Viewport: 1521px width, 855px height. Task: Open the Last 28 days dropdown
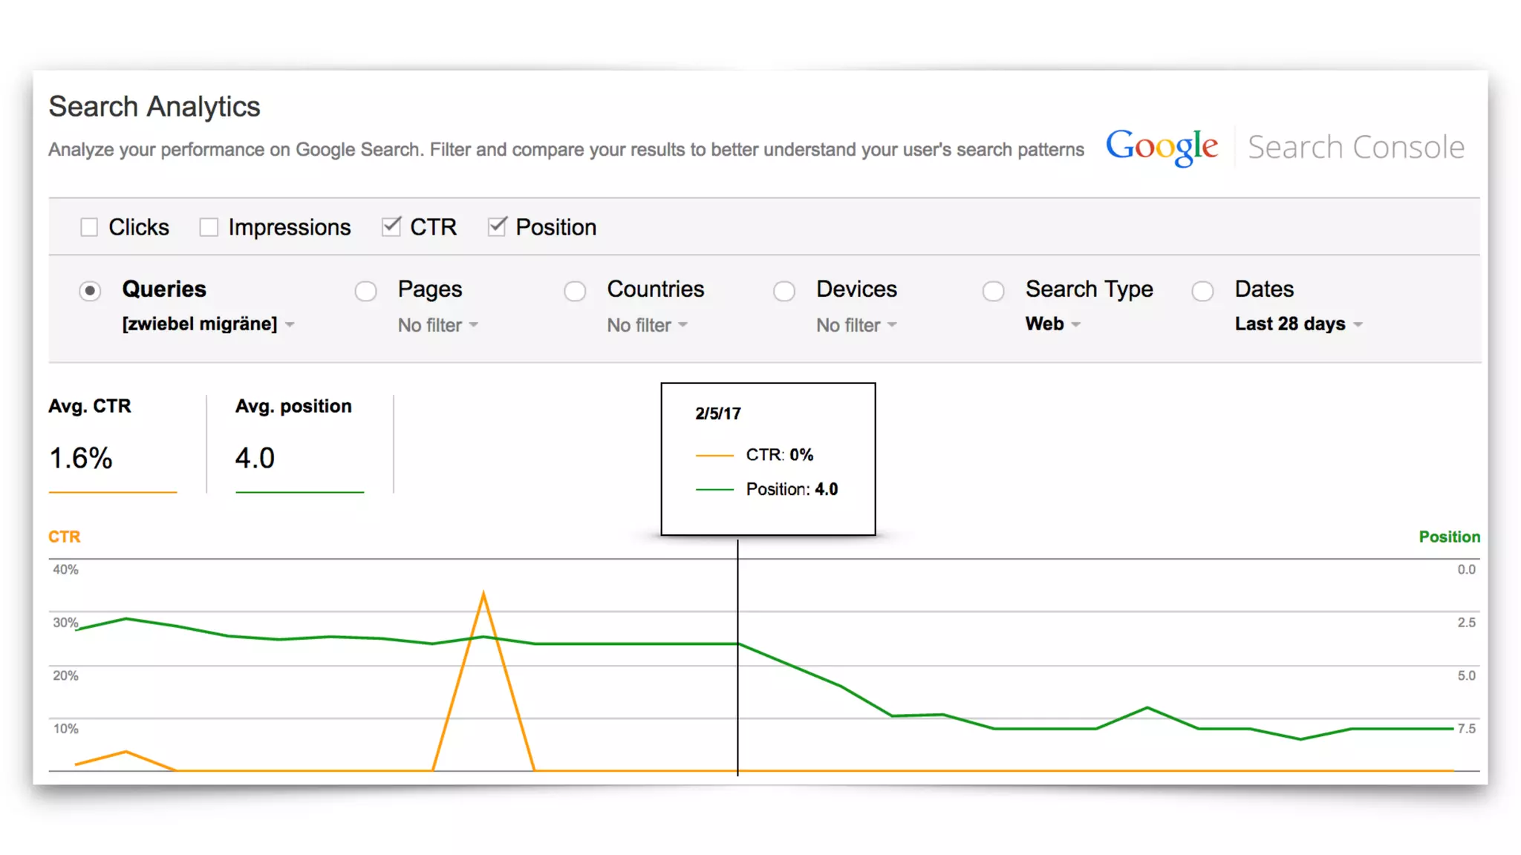tap(1298, 324)
